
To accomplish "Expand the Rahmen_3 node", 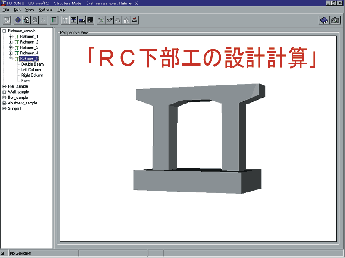I will (x=10, y=47).
